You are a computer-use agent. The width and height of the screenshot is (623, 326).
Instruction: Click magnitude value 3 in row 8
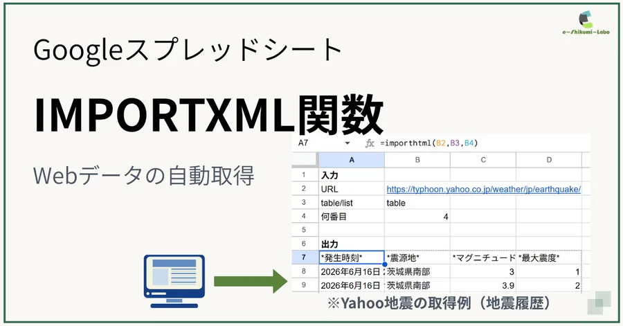(x=483, y=271)
